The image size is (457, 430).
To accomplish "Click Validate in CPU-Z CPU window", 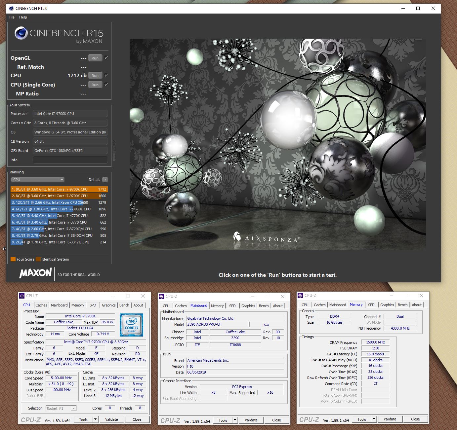I will pos(111,419).
